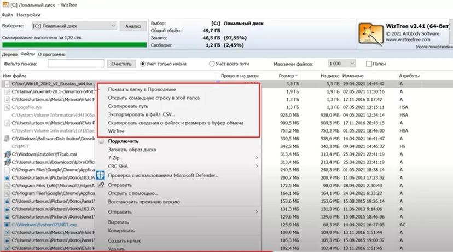The image size is (453, 252).
Task: Click the 'Фильтр поиска' input field
Action: (76, 64)
